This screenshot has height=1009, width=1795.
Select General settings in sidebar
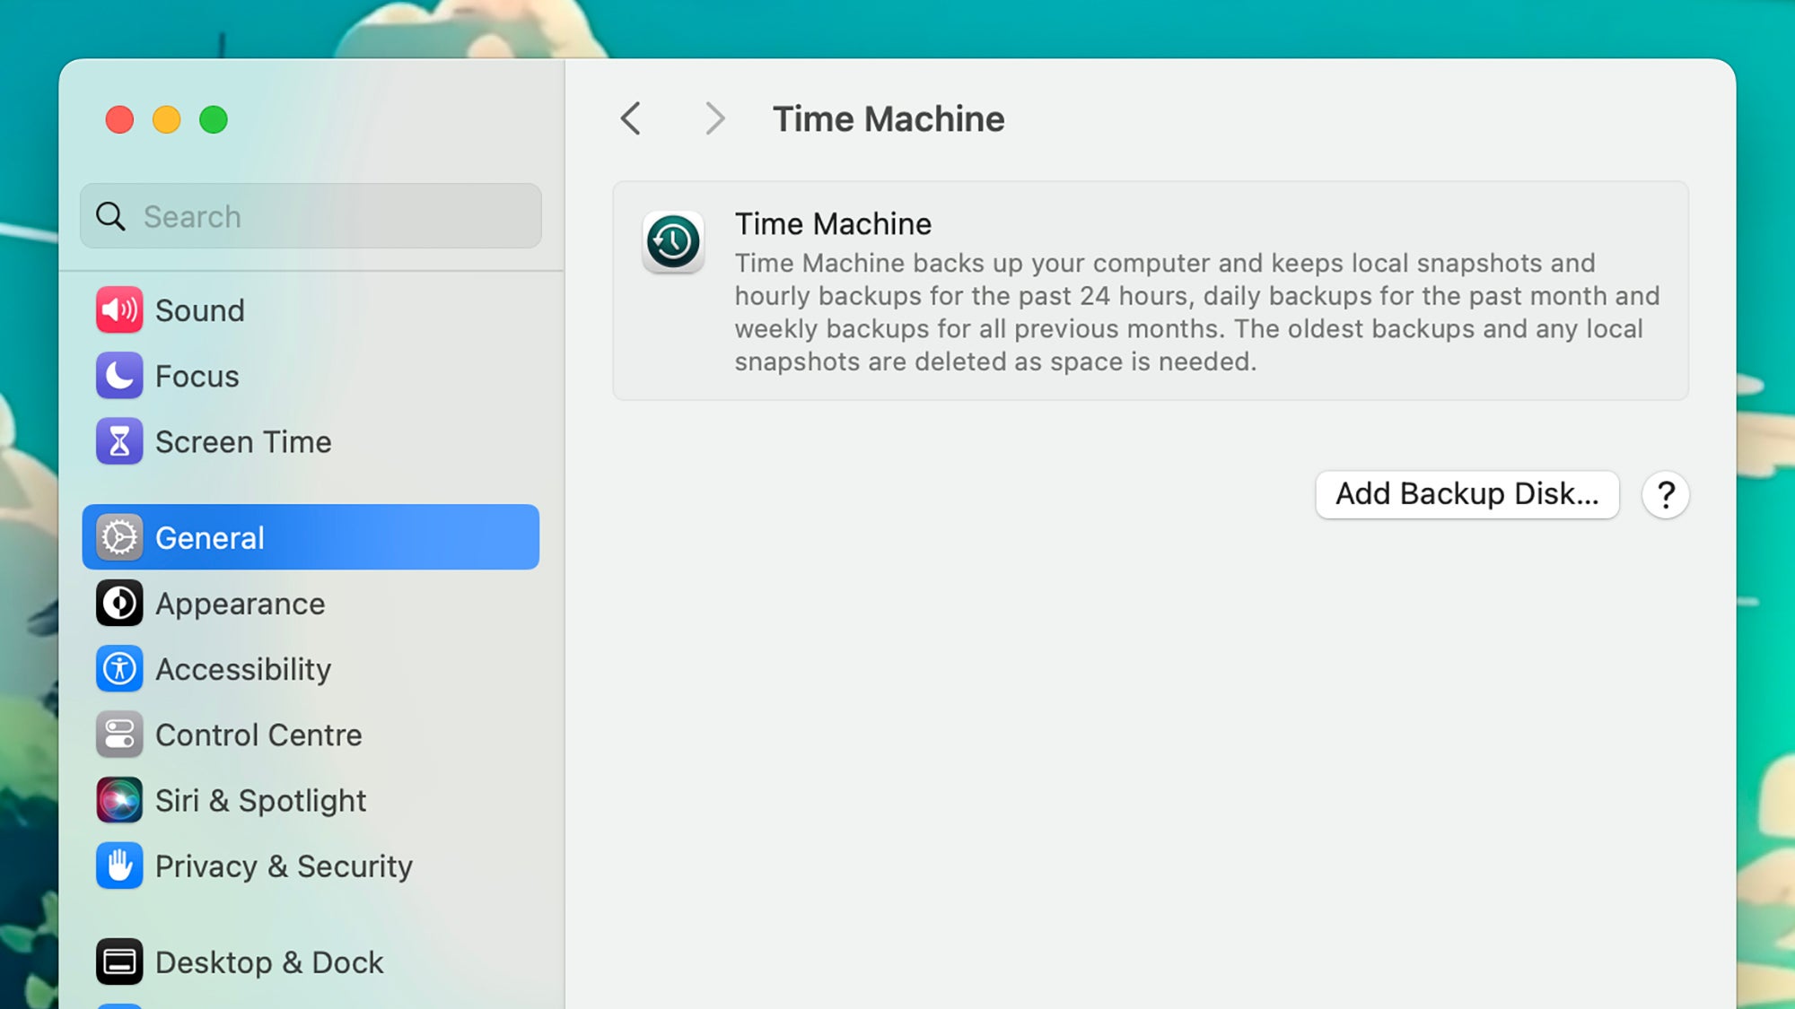(311, 537)
